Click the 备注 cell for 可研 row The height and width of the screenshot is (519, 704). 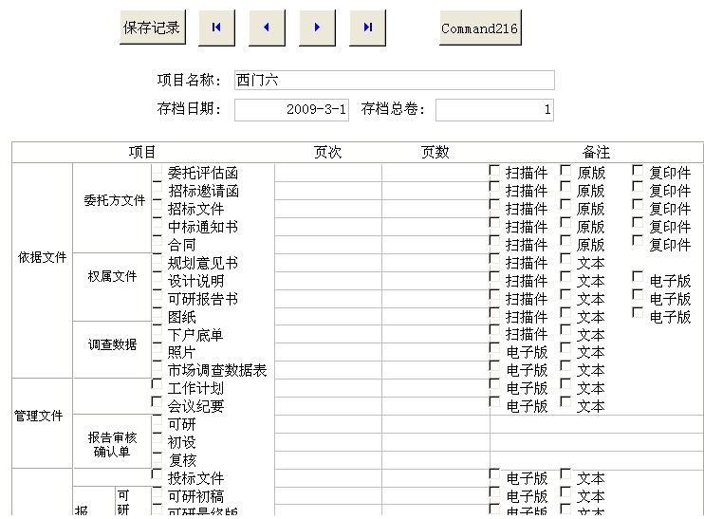[x=597, y=424]
